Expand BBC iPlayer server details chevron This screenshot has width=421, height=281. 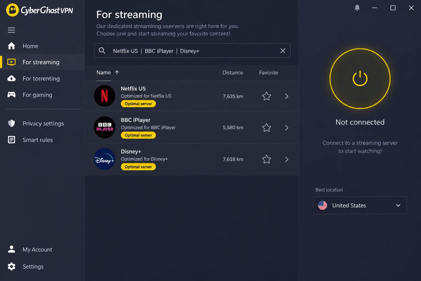pyautogui.click(x=287, y=128)
